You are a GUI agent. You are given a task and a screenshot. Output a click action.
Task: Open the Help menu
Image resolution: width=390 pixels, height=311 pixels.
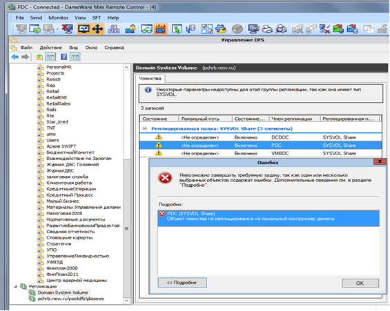[113, 18]
